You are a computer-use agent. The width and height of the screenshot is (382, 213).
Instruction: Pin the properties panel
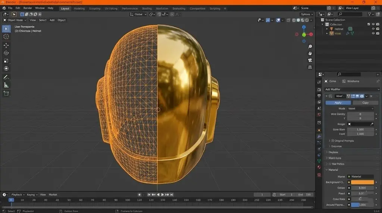pos(378,81)
